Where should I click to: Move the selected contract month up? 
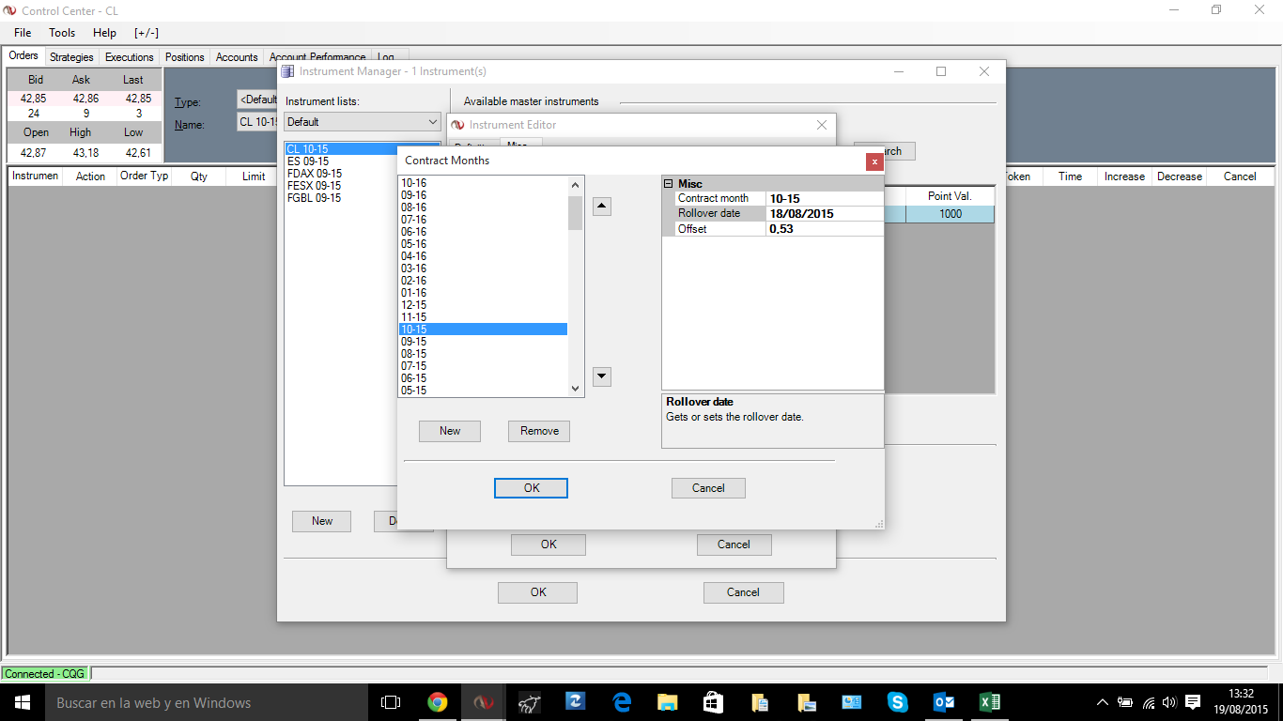603,207
